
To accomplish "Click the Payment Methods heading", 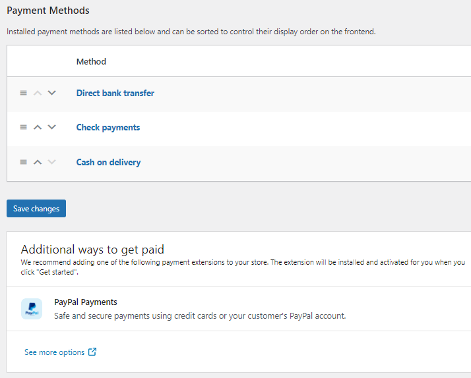I will click(x=48, y=11).
